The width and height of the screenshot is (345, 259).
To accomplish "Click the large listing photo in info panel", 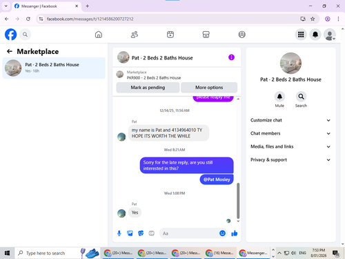I will tap(290, 63).
